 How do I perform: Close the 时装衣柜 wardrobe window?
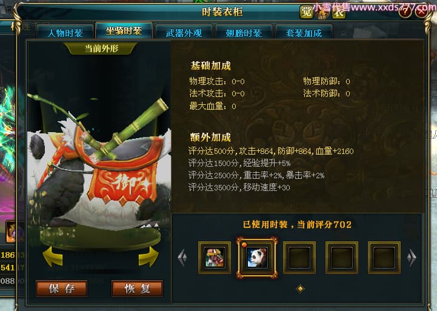(x=421, y=12)
